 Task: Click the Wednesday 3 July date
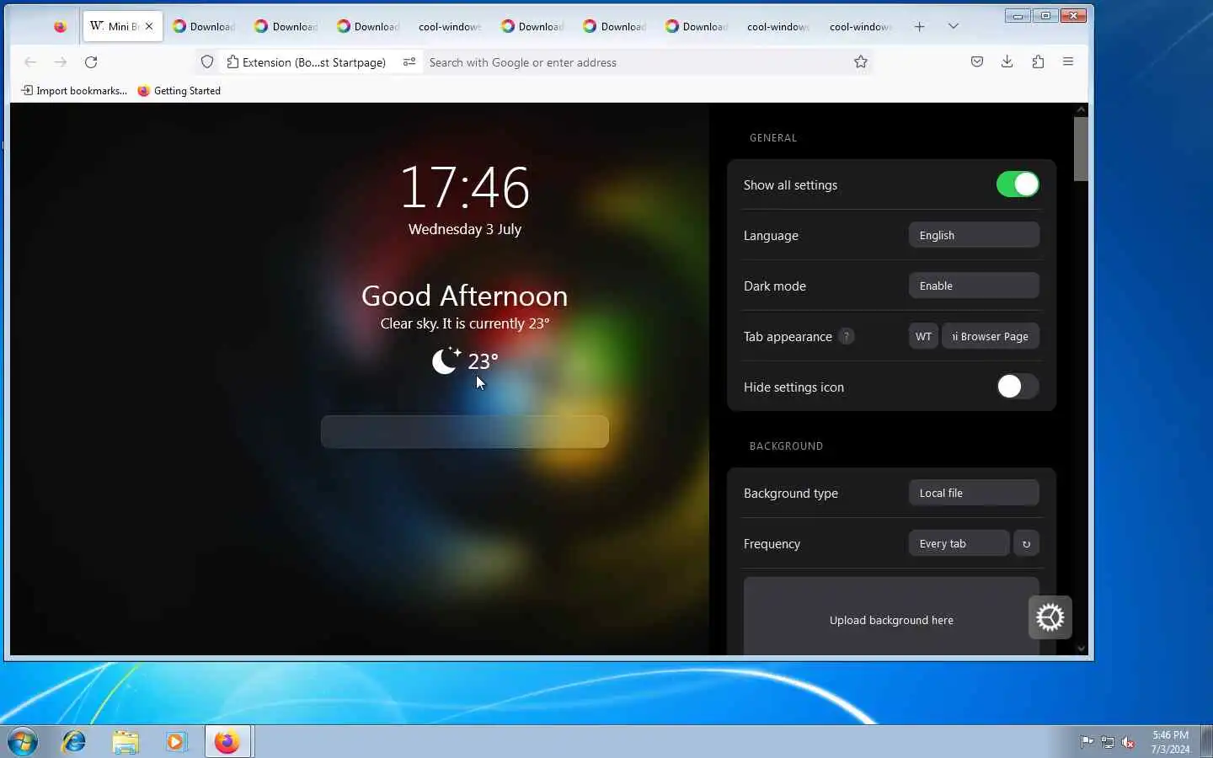[x=465, y=229]
